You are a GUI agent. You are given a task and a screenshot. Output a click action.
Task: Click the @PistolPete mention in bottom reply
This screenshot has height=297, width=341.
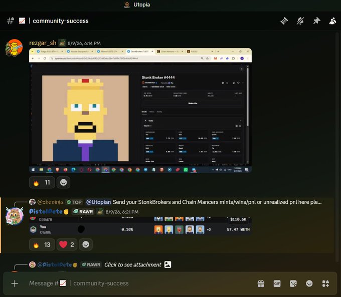(57, 264)
